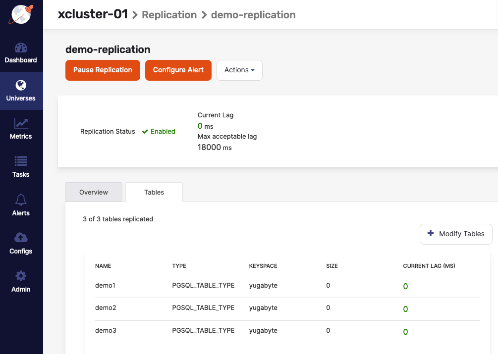
Task: Go to xcluster-01 in the breadcrumb
Action: click(93, 14)
